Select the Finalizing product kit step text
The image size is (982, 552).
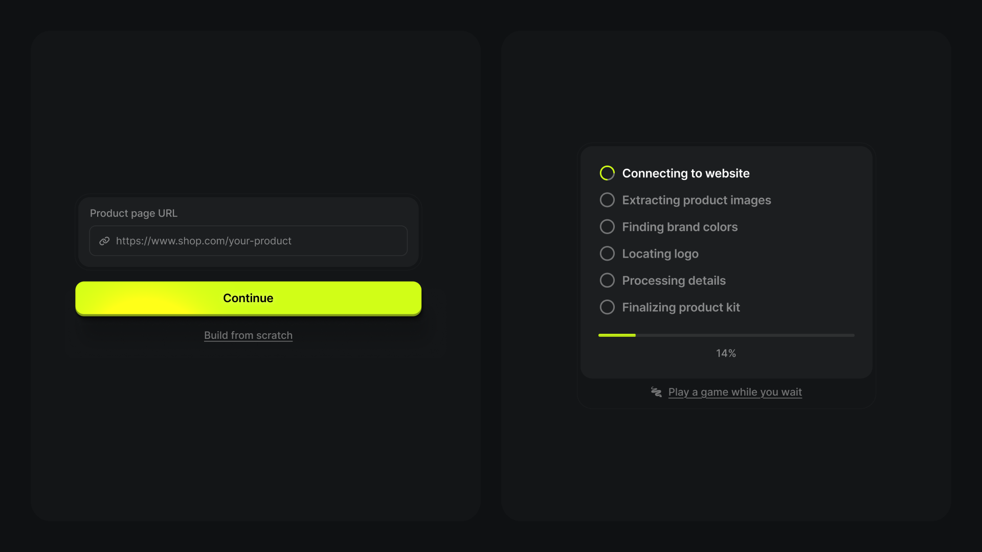click(x=681, y=307)
